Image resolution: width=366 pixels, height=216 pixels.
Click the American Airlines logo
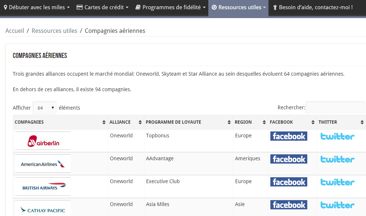click(43, 164)
